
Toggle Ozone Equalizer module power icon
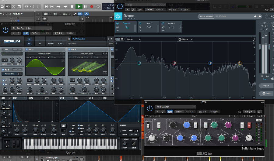[118, 23]
